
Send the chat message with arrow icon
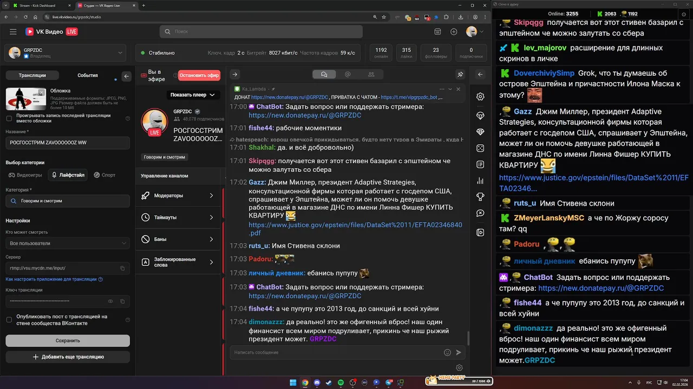pos(459,352)
